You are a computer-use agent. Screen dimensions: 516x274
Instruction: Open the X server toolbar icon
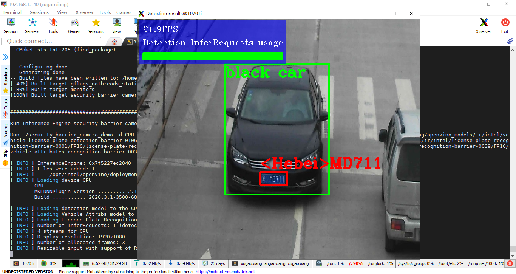(x=484, y=26)
